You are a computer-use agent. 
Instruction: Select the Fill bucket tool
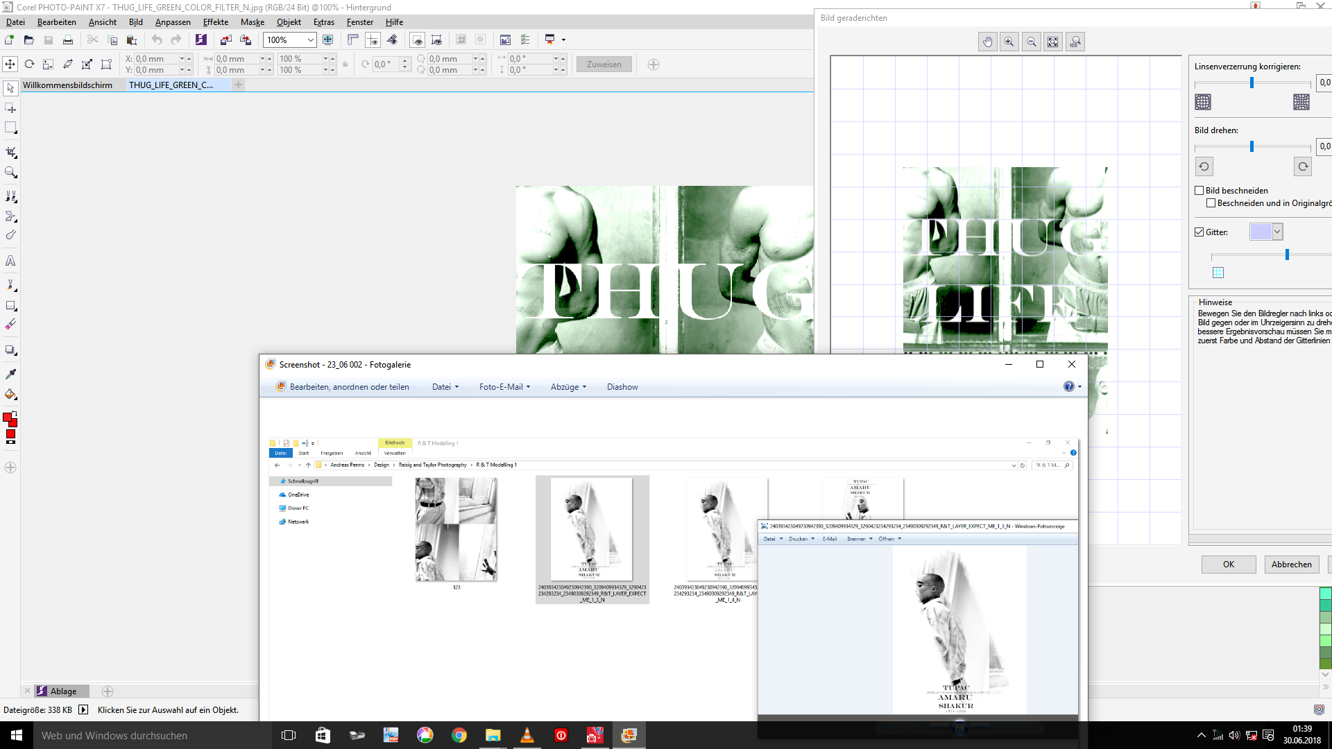tap(10, 394)
